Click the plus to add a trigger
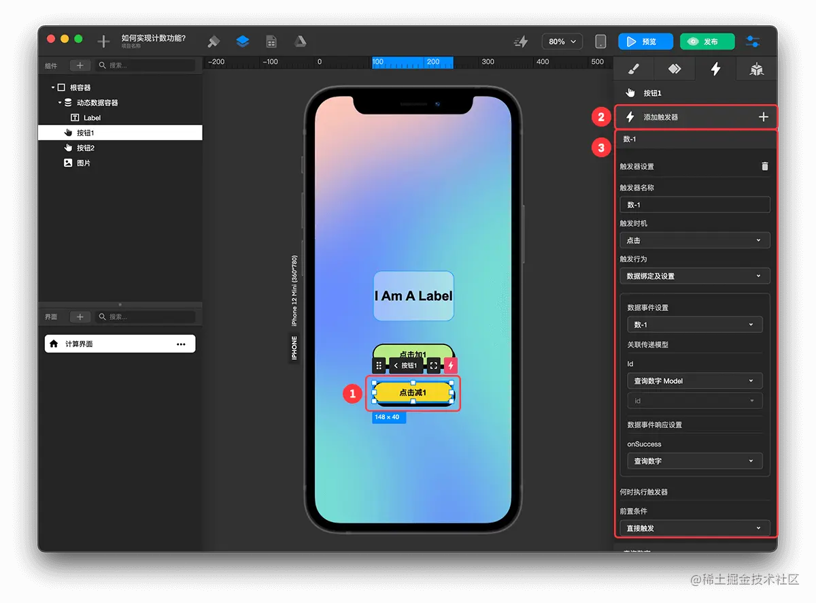Image resolution: width=816 pixels, height=603 pixels. coord(764,117)
